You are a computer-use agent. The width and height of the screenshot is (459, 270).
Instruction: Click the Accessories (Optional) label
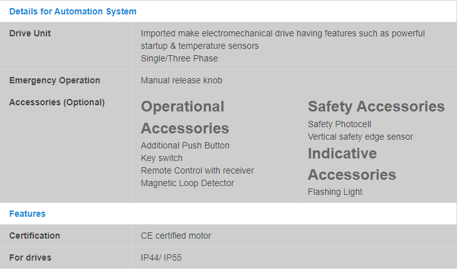click(57, 102)
